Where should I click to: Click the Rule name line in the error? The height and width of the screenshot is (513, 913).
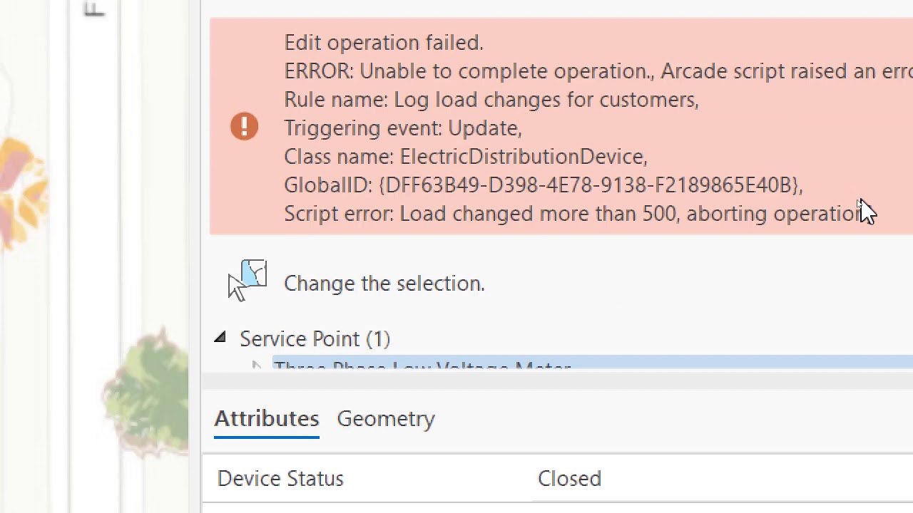click(491, 99)
